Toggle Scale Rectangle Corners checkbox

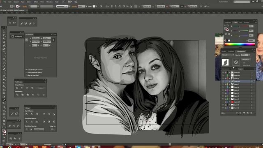pyautogui.click(x=26, y=69)
